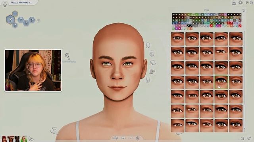Select eye preset in row one, column one

[x=177, y=39]
